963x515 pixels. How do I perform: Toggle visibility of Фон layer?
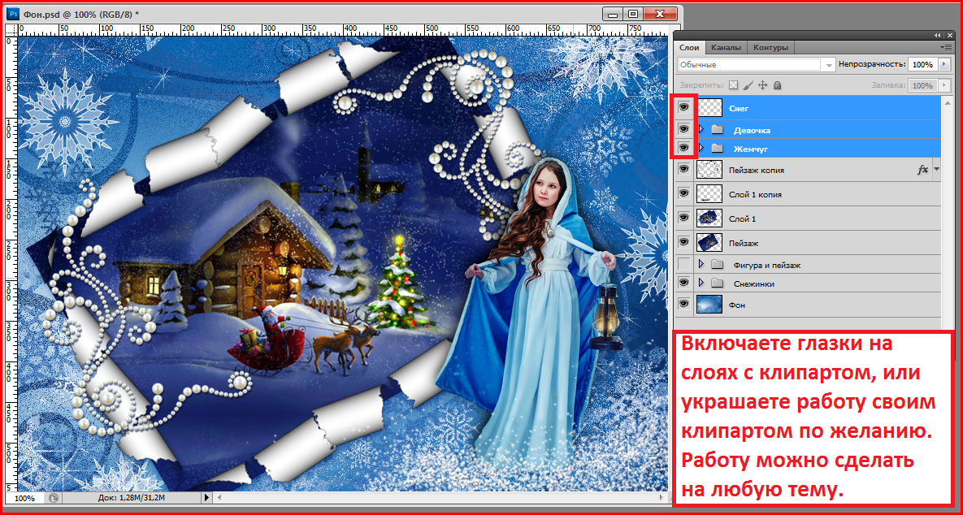[x=683, y=305]
